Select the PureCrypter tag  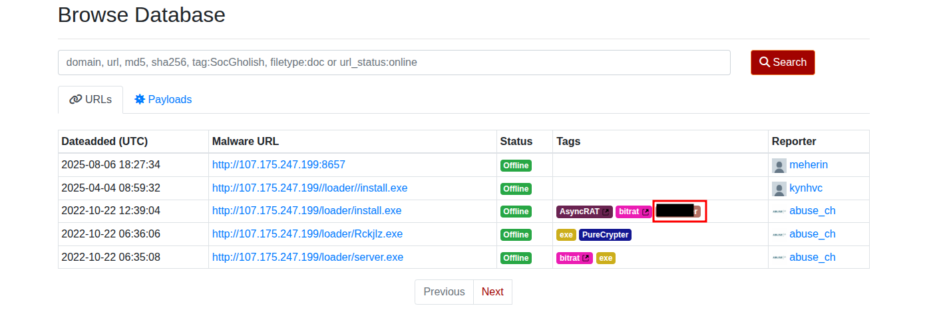pyautogui.click(x=605, y=235)
